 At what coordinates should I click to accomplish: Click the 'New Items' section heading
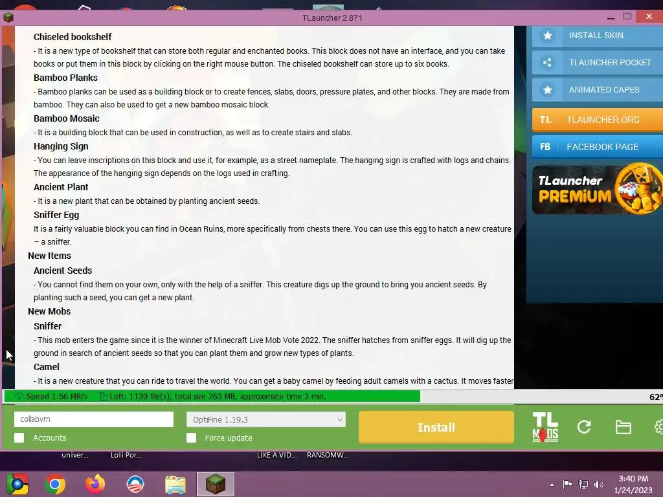tap(49, 256)
